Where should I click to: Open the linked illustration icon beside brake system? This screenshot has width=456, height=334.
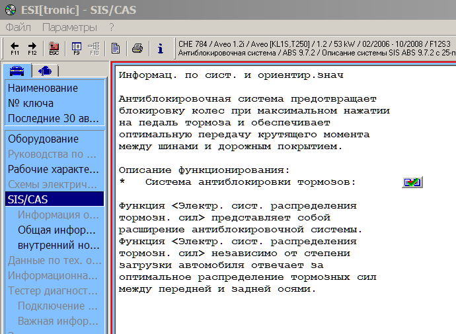click(x=412, y=182)
